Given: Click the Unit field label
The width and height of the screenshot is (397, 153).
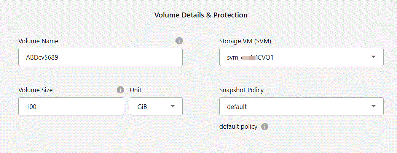Looking at the screenshot, I should (136, 90).
